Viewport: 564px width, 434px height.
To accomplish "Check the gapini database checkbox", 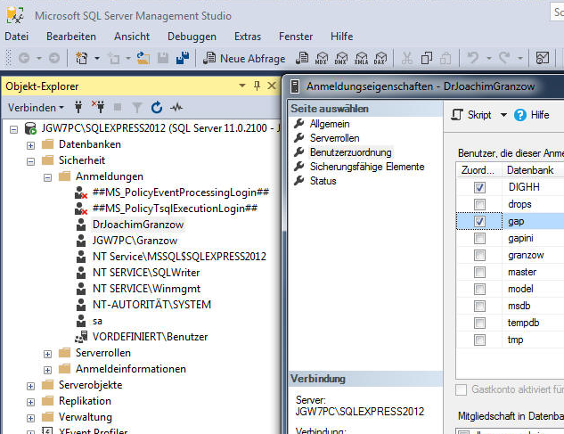I will point(479,238).
